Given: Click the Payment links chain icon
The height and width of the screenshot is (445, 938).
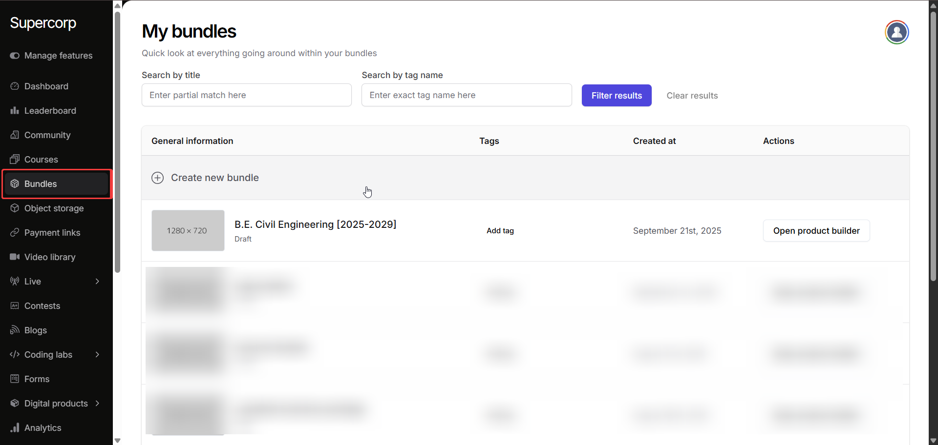Looking at the screenshot, I should coord(15,233).
